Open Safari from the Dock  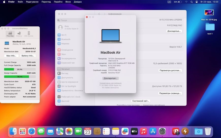32,131
